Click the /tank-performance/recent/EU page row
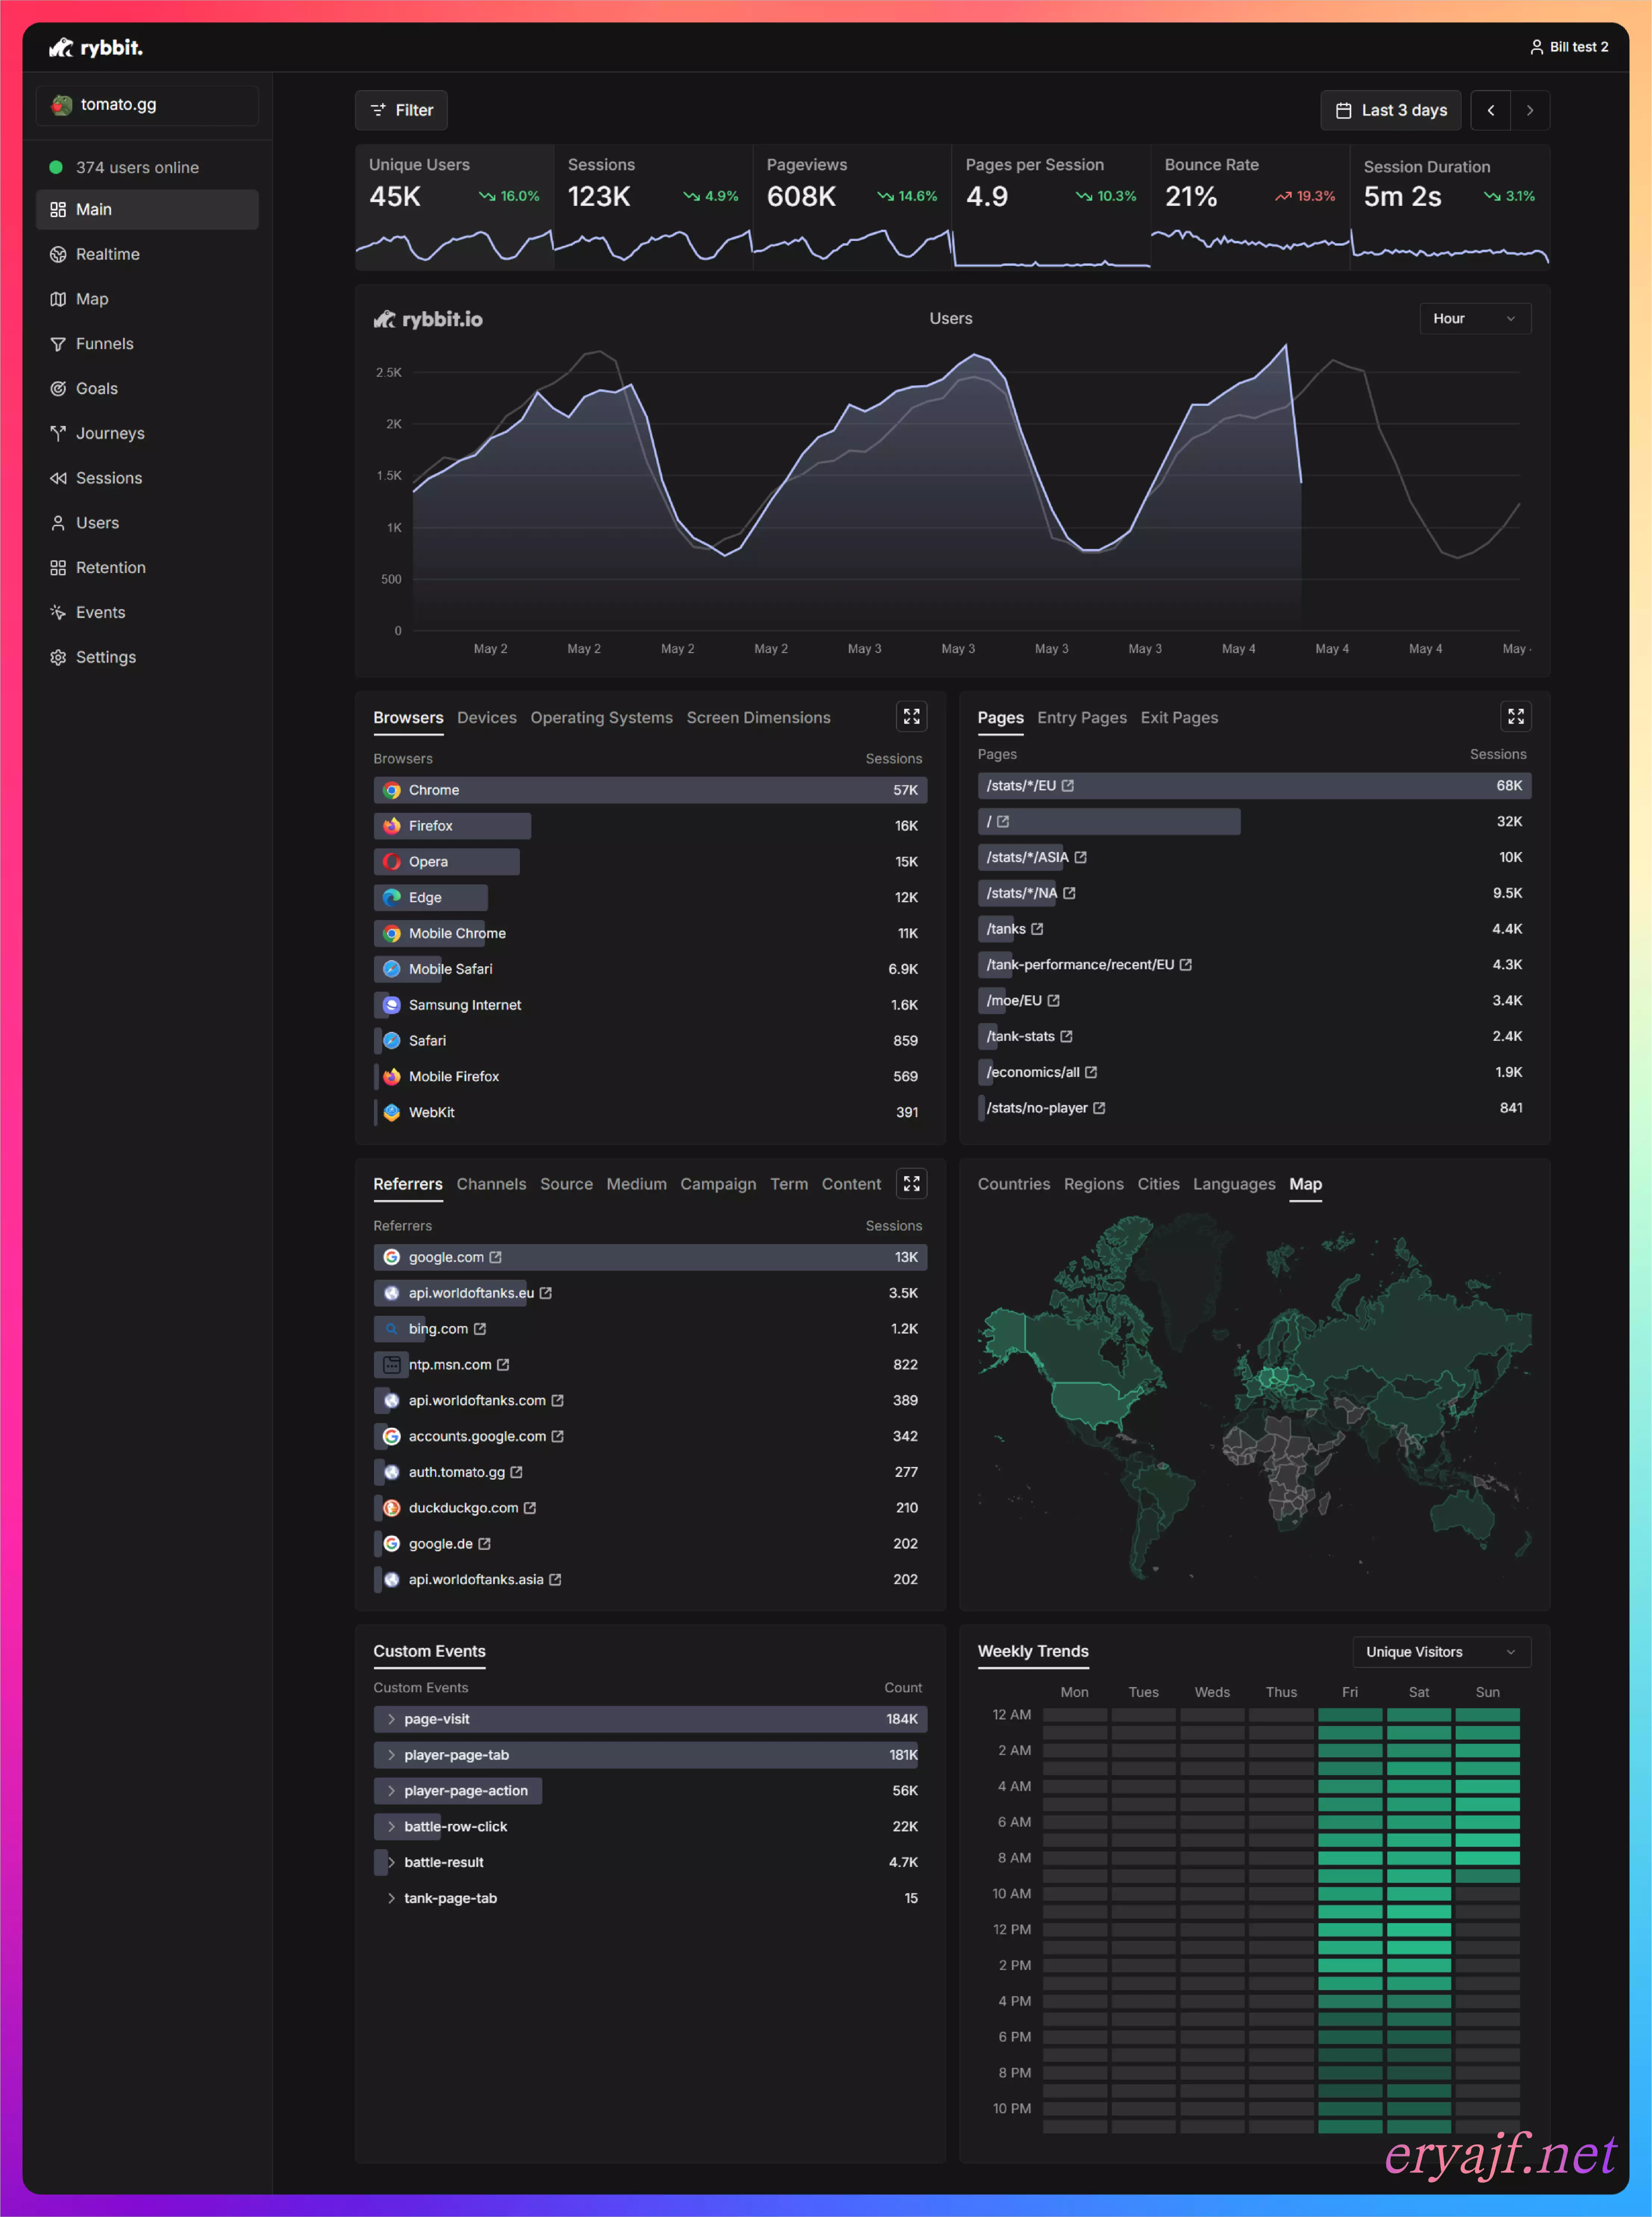The image size is (1652, 2217). 1254,965
